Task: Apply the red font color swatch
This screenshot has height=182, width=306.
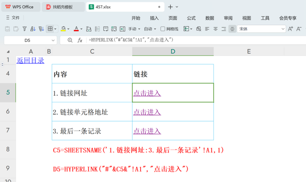Action: [x=76, y=29]
